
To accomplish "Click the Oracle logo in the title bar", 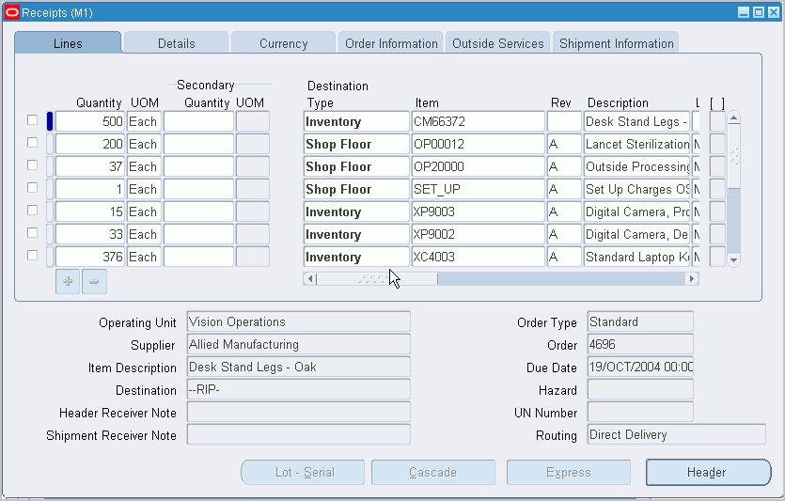I will [12, 12].
